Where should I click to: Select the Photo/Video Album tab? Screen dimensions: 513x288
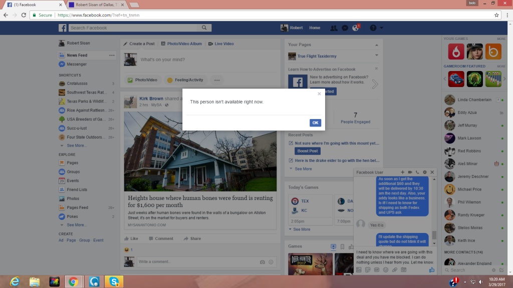point(181,44)
